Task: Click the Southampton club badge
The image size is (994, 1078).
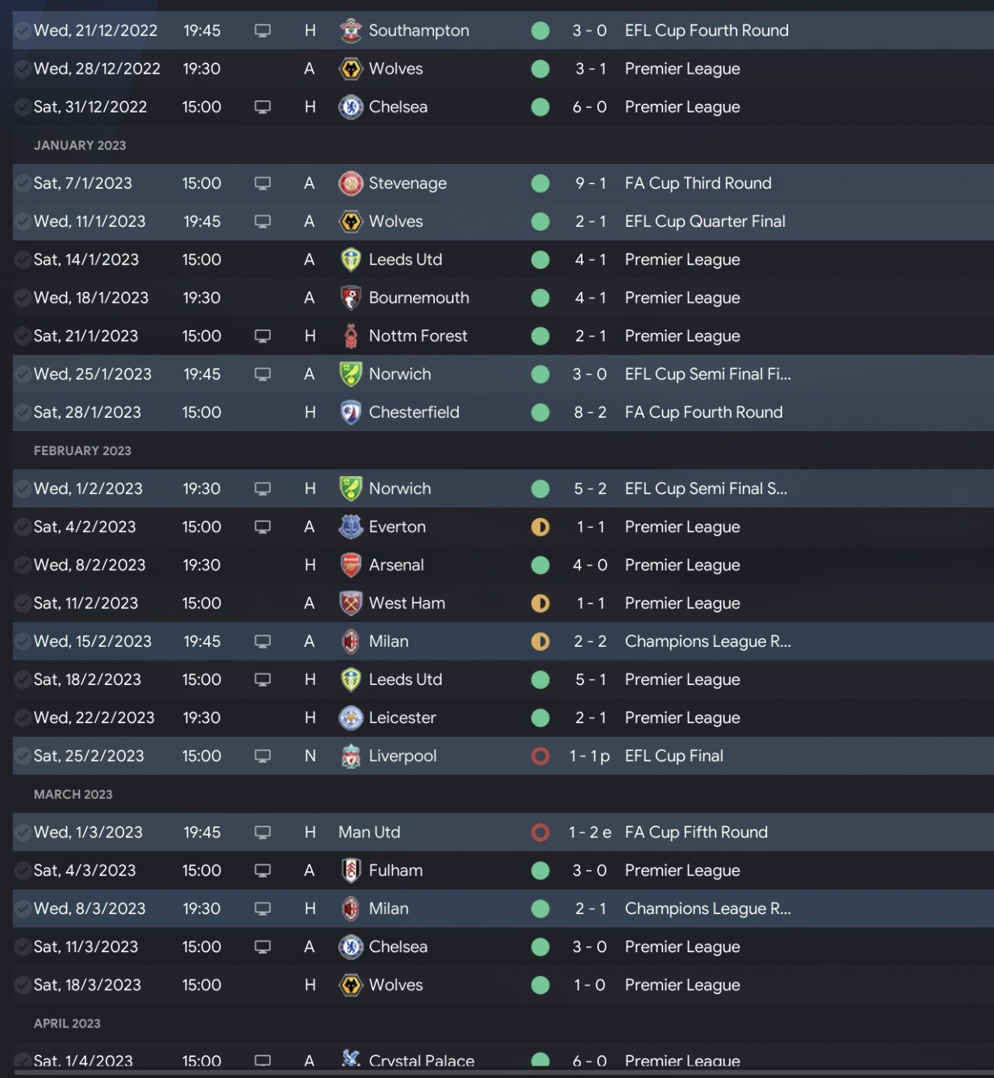Action: pos(351,31)
